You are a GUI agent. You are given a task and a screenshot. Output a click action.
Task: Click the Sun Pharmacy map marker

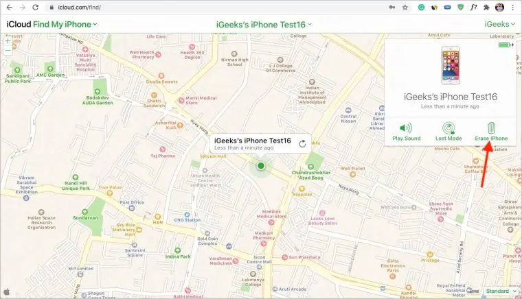[x=284, y=257]
